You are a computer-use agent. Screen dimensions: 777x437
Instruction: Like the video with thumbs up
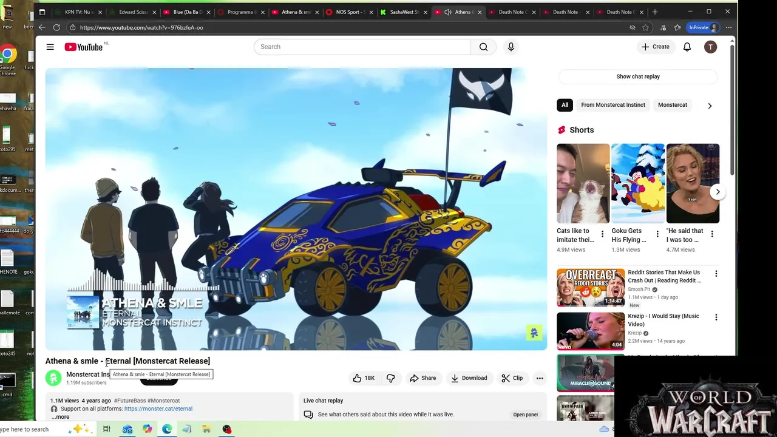click(364, 378)
